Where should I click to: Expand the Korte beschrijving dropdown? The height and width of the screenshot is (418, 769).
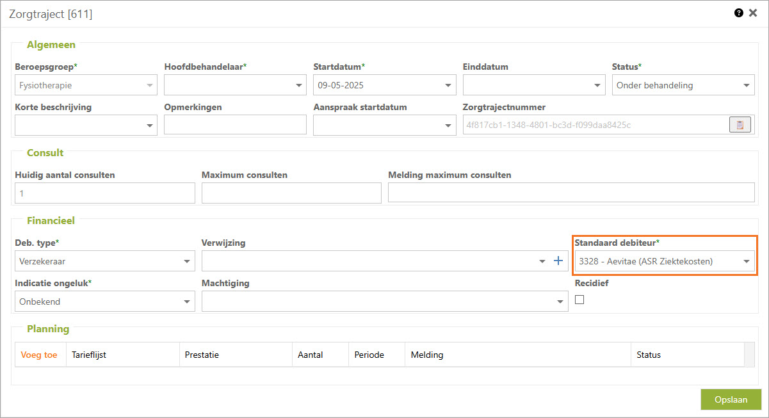[x=150, y=125]
